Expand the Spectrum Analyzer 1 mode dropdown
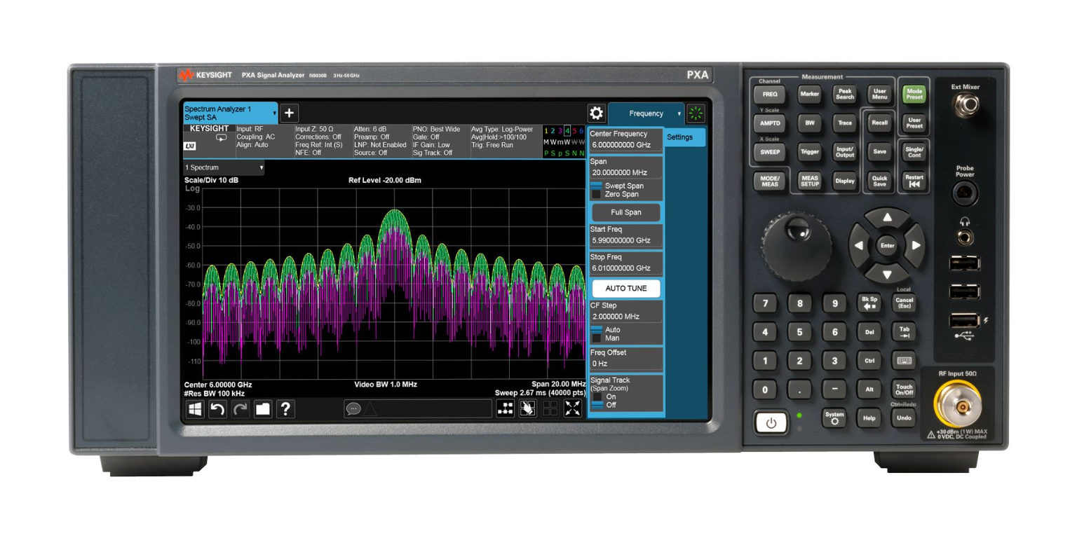 pyautogui.click(x=273, y=113)
